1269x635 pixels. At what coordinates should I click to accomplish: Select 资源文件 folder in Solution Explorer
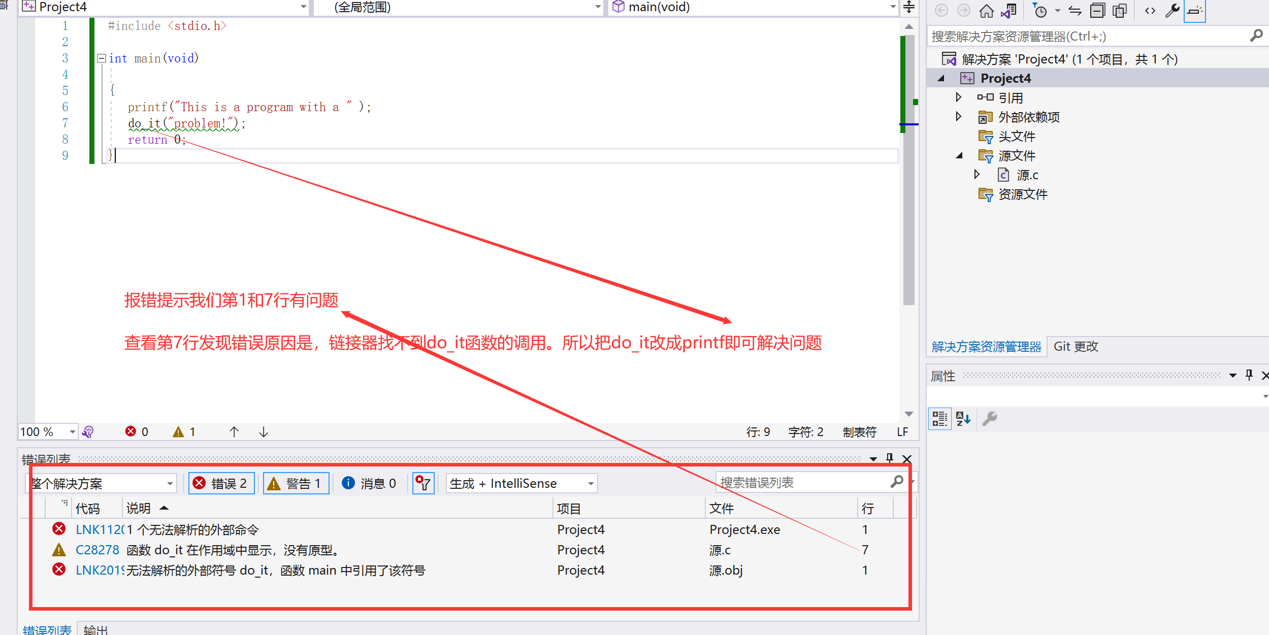coord(1023,194)
